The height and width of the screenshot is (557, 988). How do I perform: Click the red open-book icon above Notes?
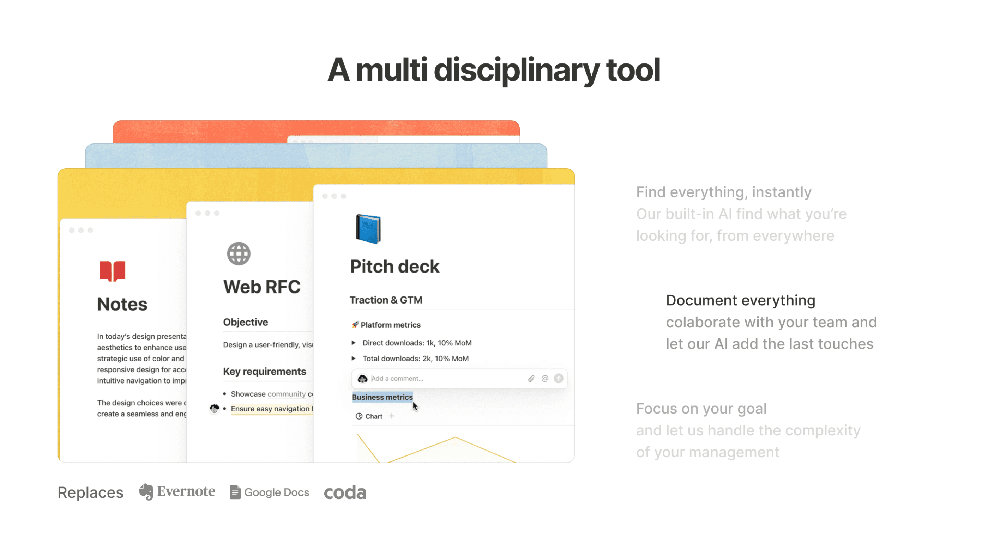pos(112,271)
